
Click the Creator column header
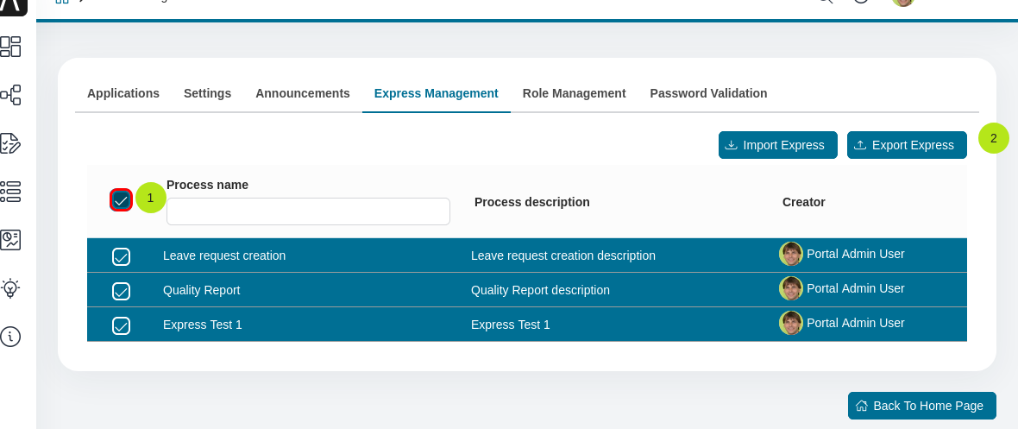804,202
